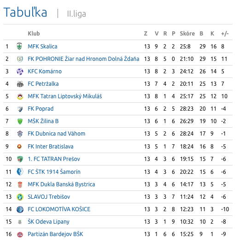Select the FK Inter Bratislava badge icon
The width and height of the screenshot is (239, 243).
[19, 147]
